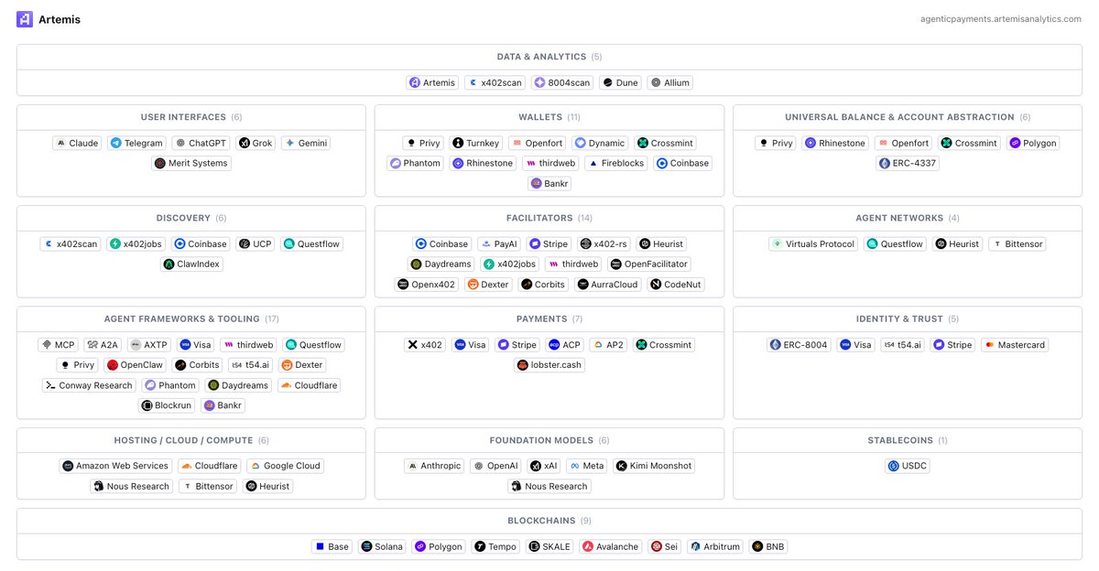Select Cloudflare in Agent Frameworks & Tooling
The height and width of the screenshot is (571, 1099).
point(310,384)
